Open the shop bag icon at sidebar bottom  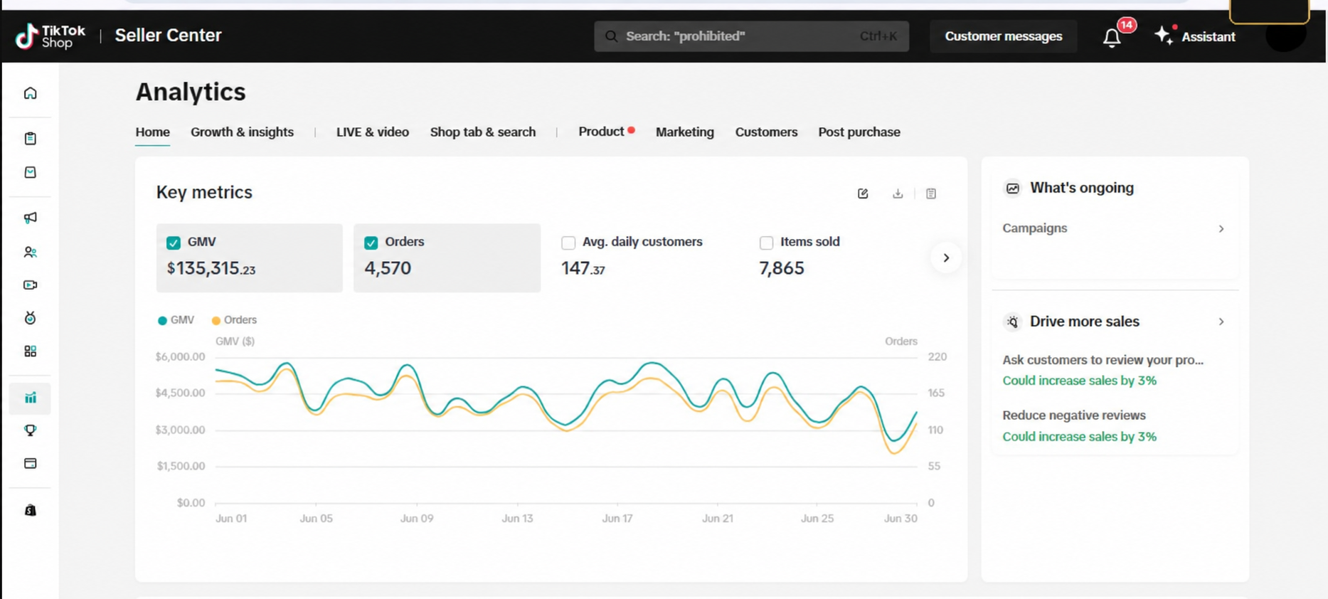coord(30,510)
